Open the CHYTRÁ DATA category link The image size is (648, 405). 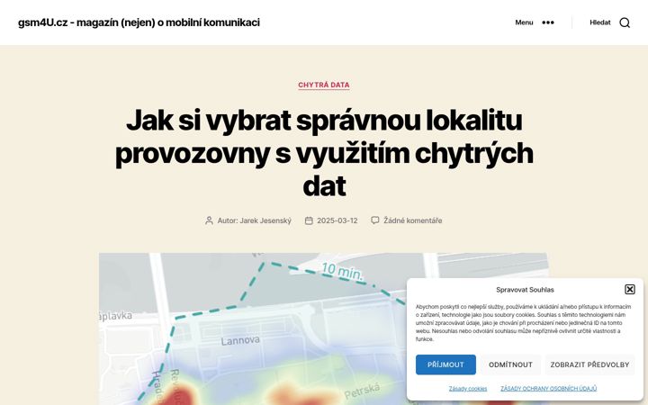click(x=324, y=85)
